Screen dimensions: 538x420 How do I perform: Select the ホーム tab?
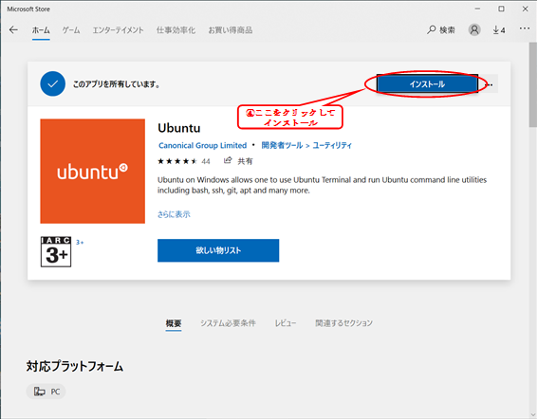[41, 30]
